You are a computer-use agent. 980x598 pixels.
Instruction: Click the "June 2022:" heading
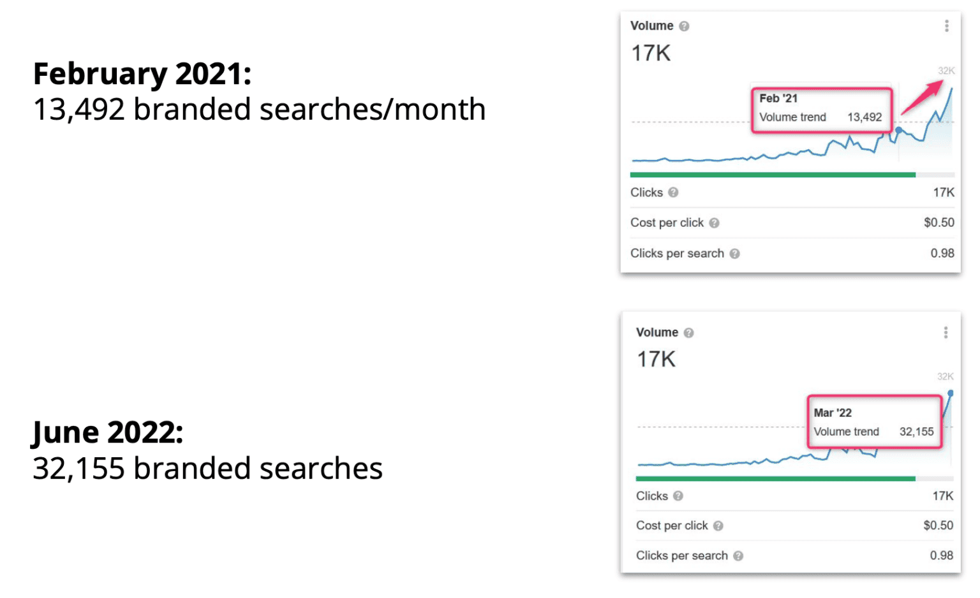[x=108, y=432]
